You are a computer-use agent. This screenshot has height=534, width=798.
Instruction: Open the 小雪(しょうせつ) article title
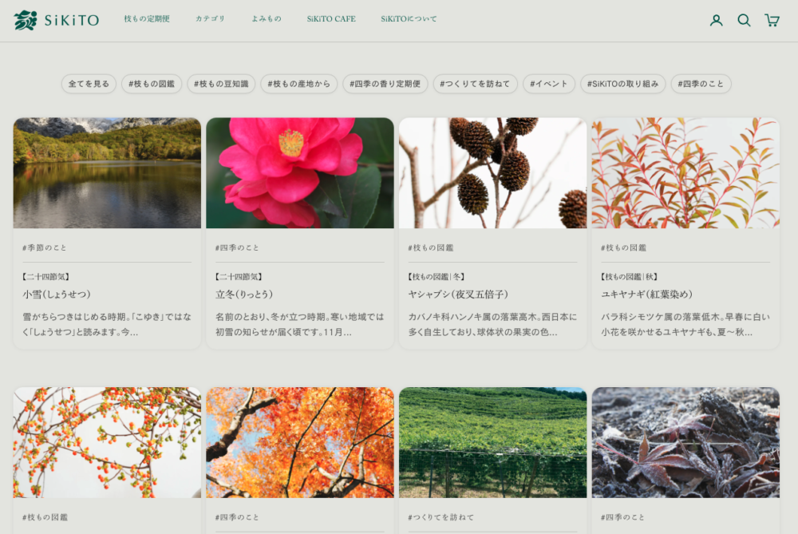click(57, 295)
